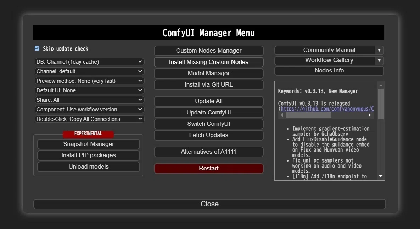The image size is (420, 229).
Task: Open the Custom Nodes Manager
Action: 209,51
